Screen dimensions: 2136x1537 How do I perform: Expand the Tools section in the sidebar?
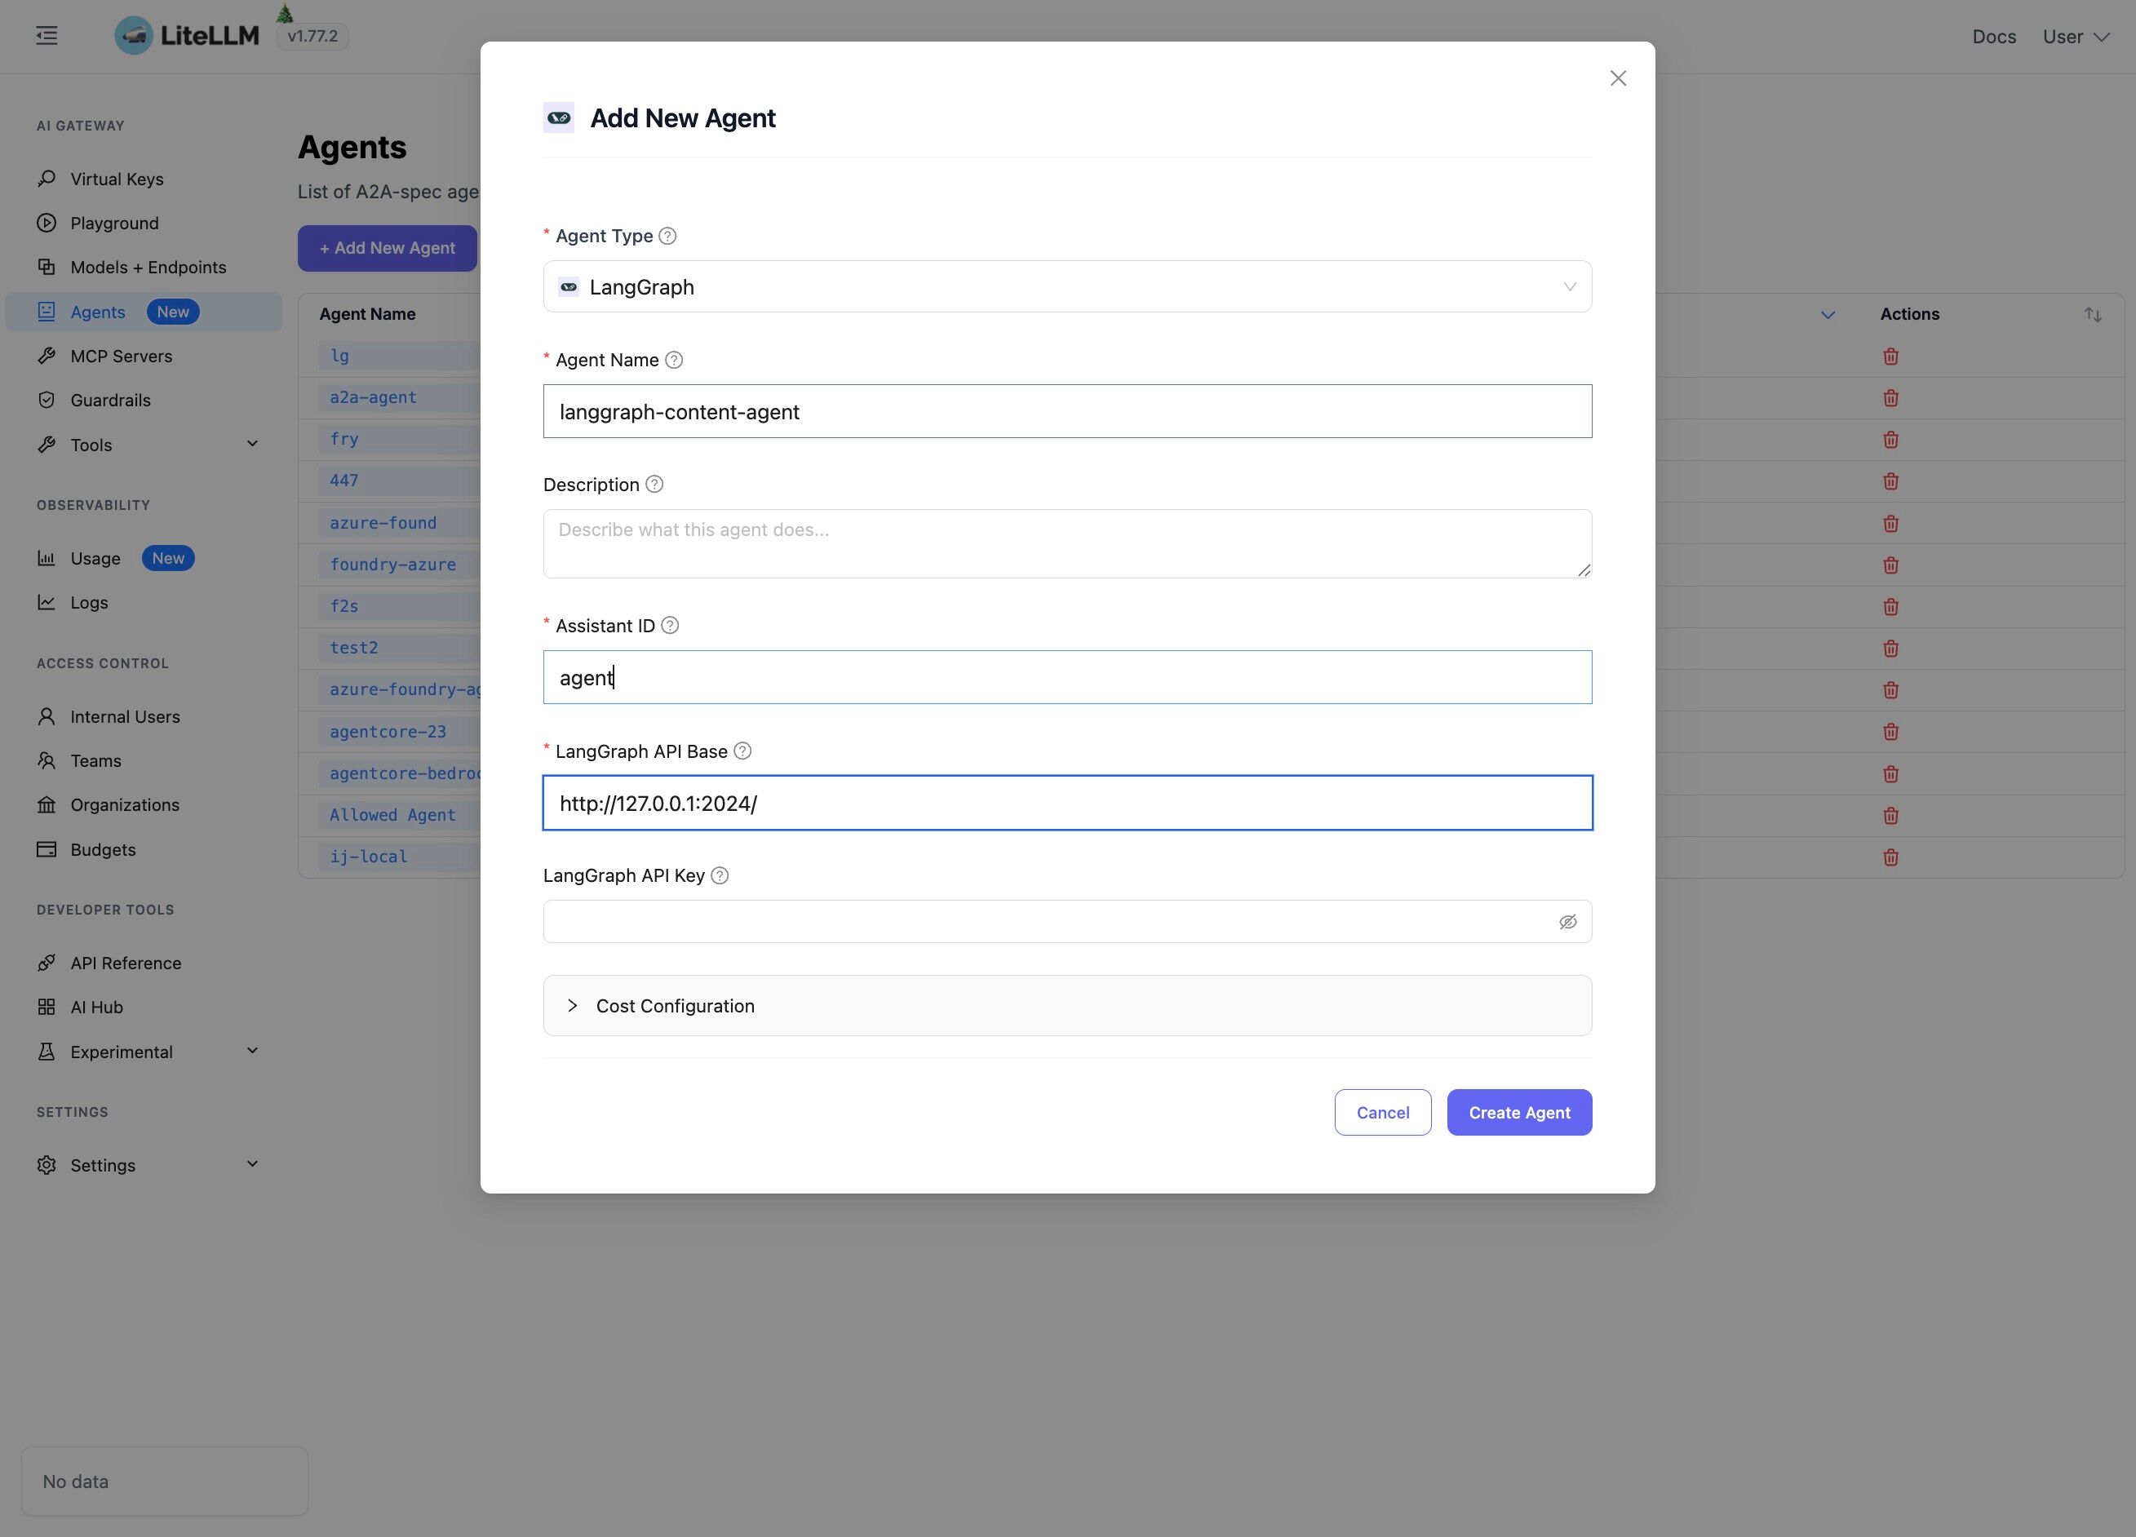pos(251,443)
